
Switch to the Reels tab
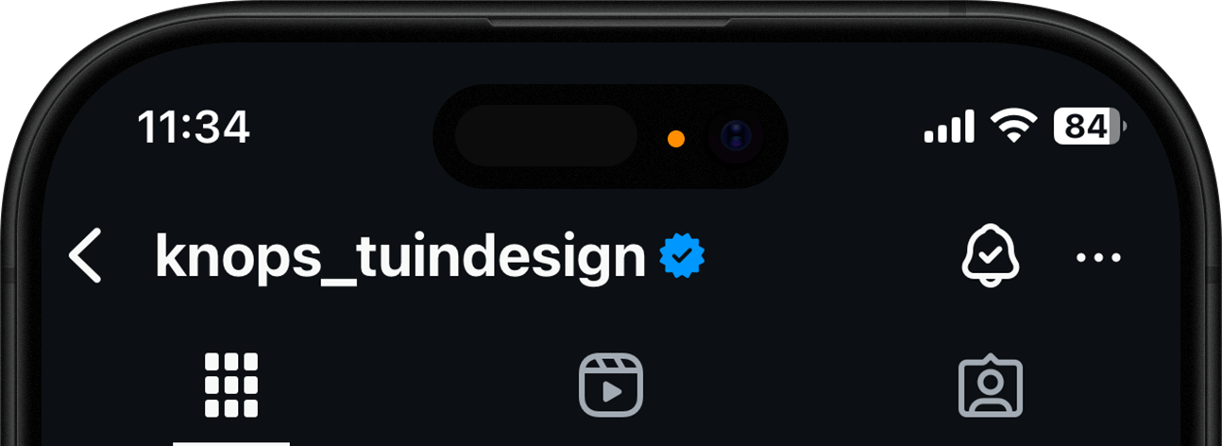(x=610, y=386)
